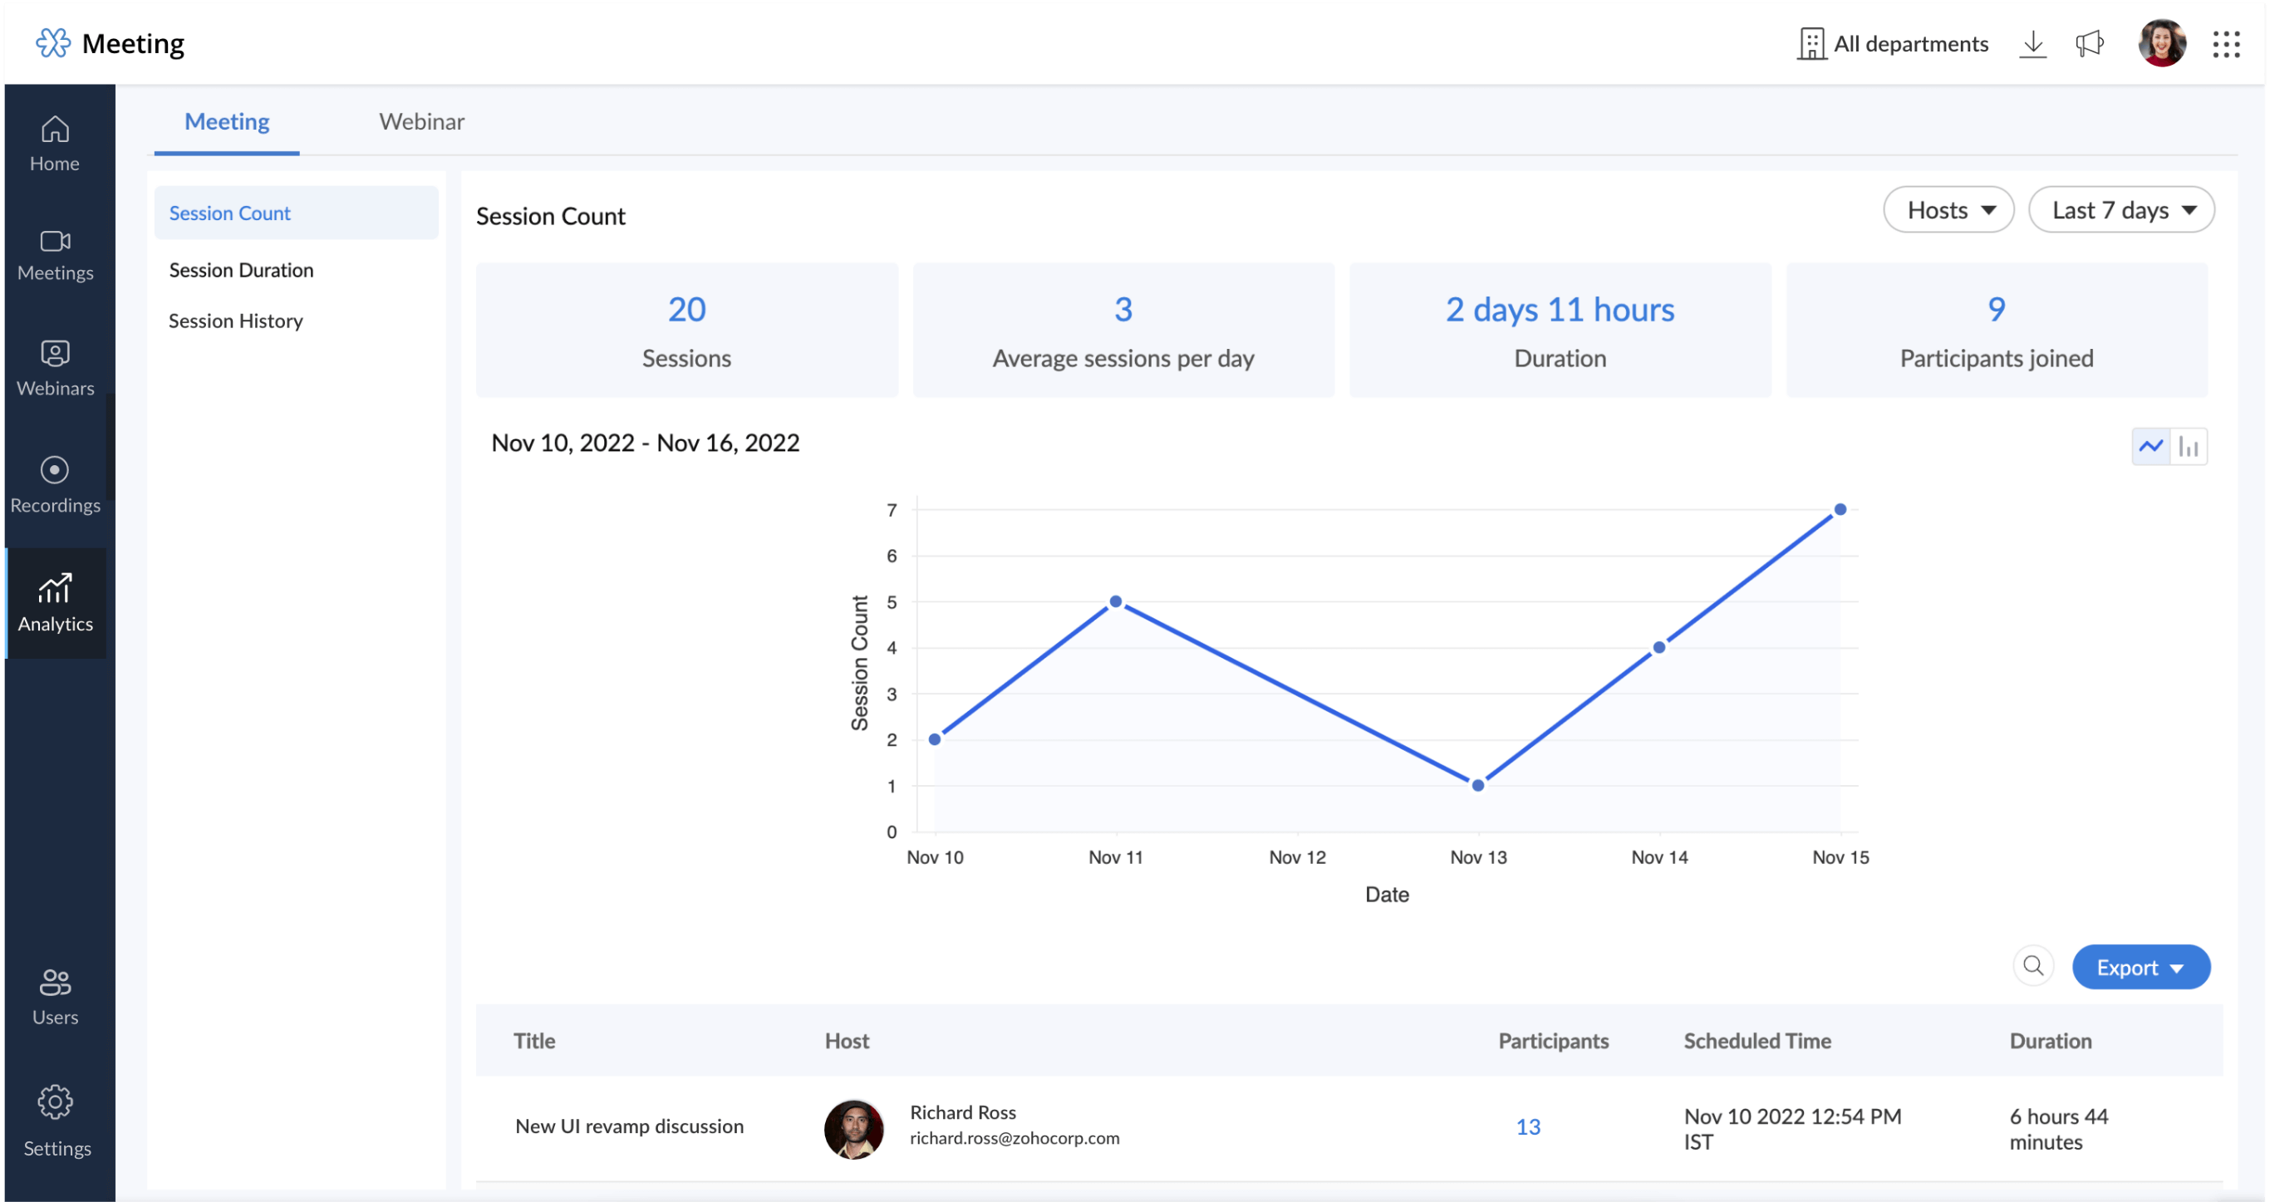Click the search icon in table
The image size is (2270, 1202).
2034,966
